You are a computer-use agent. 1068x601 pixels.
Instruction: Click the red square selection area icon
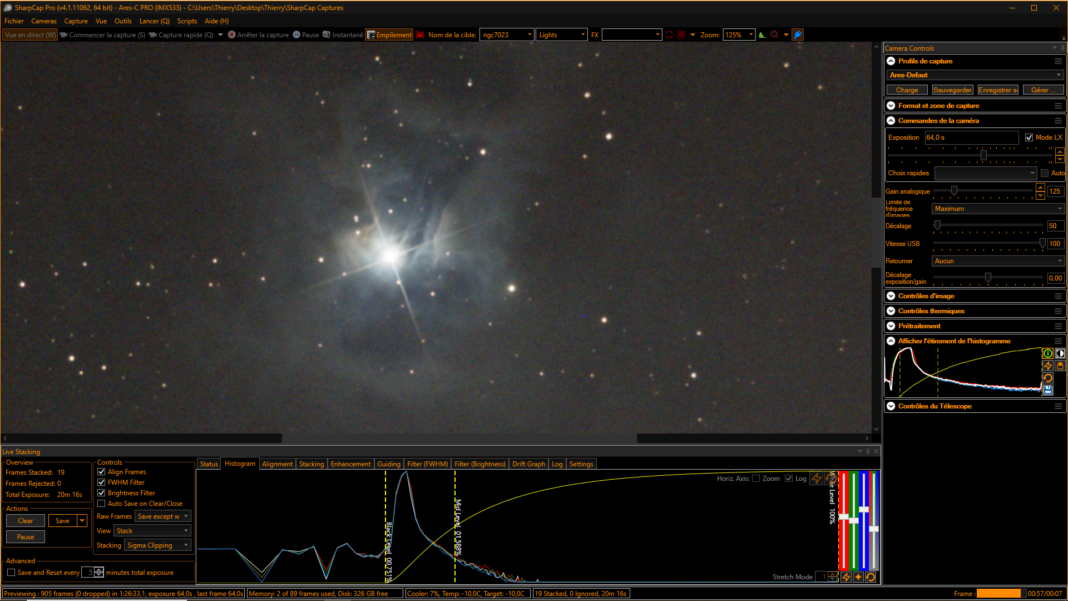point(669,35)
